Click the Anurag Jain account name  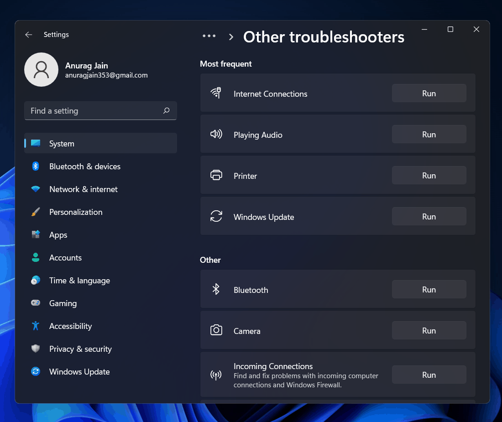click(86, 66)
